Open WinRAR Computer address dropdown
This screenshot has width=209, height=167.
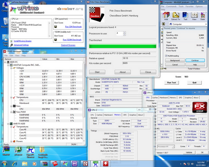tap(206, 24)
